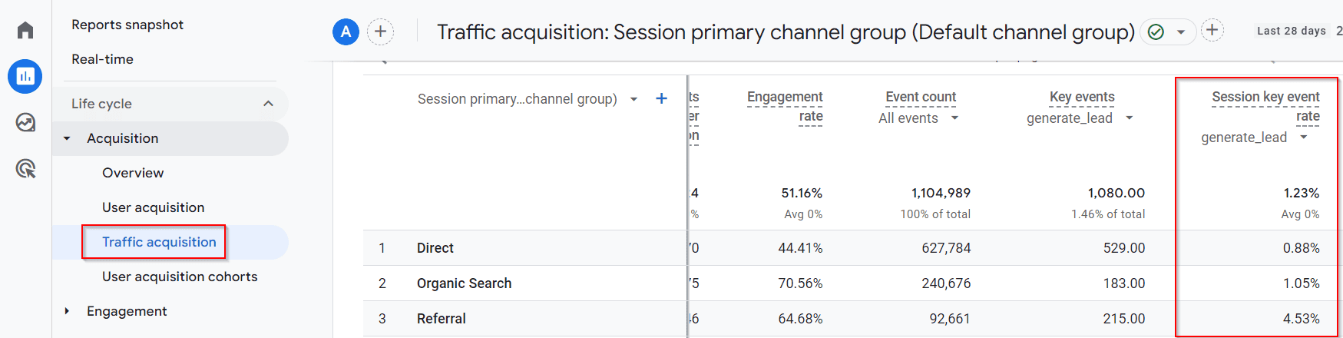
Task: Open the Explore icon in sidebar
Action: pos(25,122)
